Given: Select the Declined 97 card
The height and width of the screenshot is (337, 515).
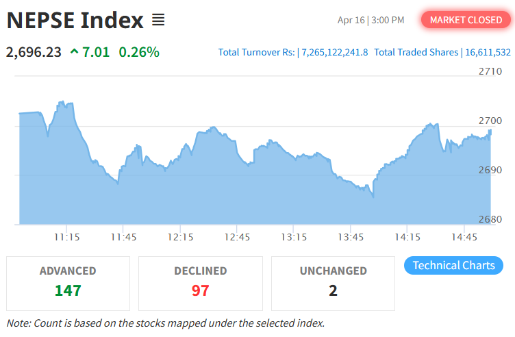Looking at the screenshot, I should [x=200, y=283].
